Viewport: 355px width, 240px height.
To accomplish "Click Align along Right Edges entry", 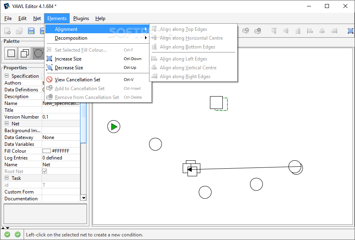I will point(194,76).
